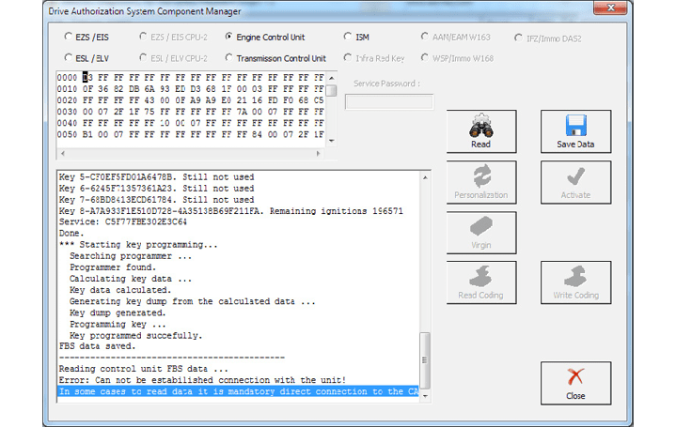Viewport: 676px width, 427px height.
Task: Select Transmission Control Unit option
Action: click(x=229, y=58)
